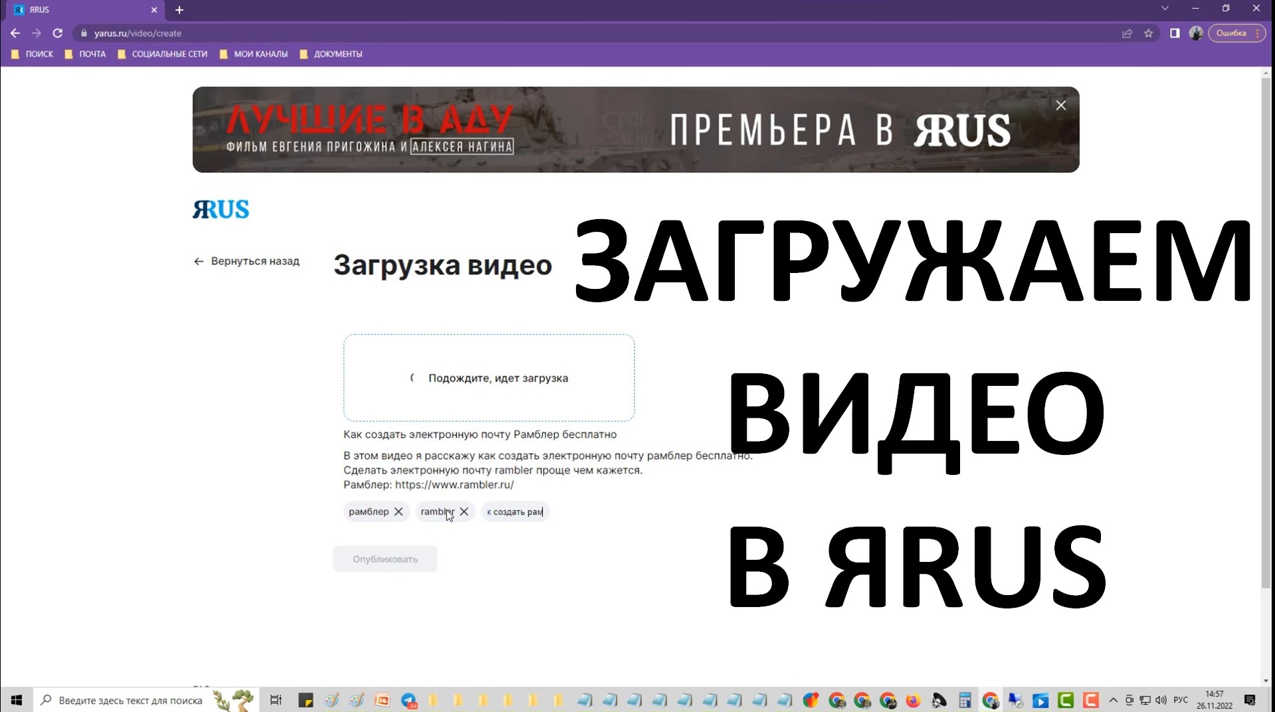Expand hidden icons in the system tray
Screen dimensions: 1275x712
(1112, 700)
